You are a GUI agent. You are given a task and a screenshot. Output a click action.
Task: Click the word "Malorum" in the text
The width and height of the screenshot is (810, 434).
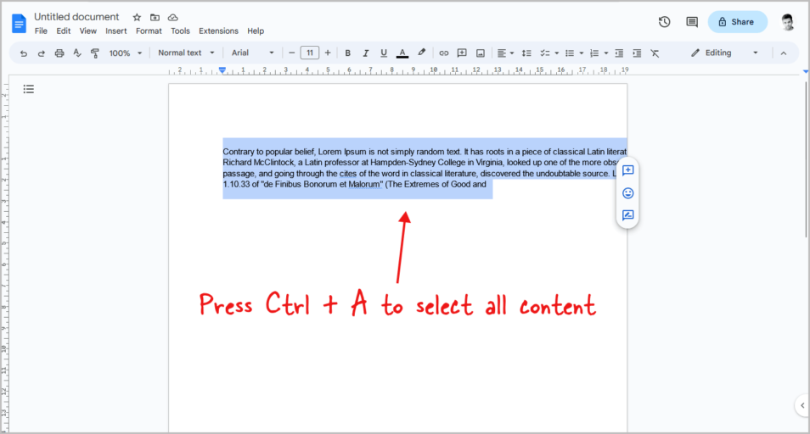click(365, 184)
